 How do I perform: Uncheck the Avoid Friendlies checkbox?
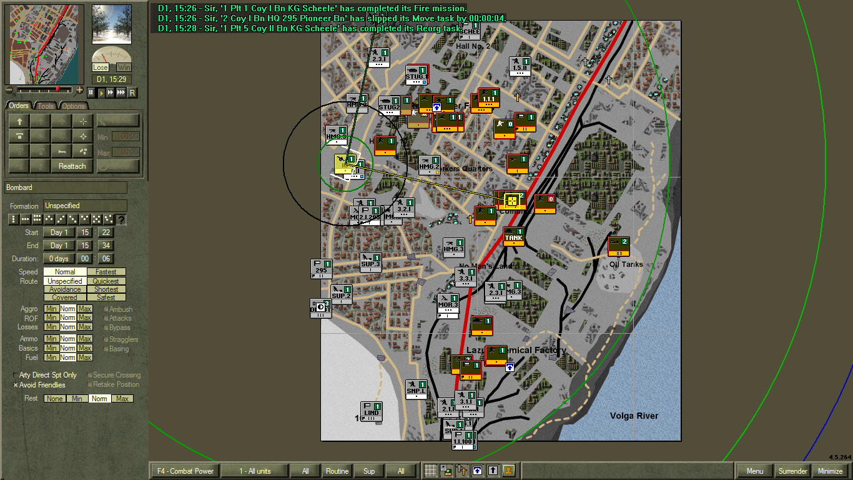(16, 385)
